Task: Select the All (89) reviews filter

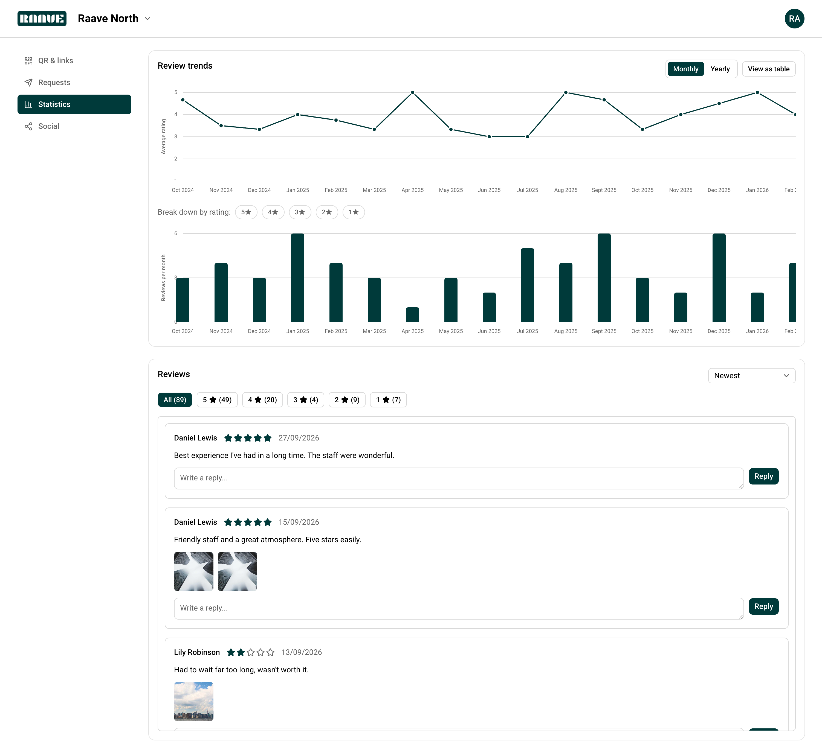Action: click(175, 400)
